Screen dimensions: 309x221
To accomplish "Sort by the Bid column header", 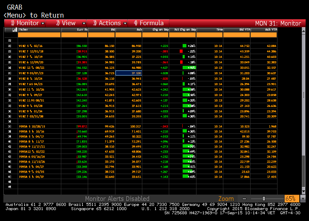I will 102,30.
